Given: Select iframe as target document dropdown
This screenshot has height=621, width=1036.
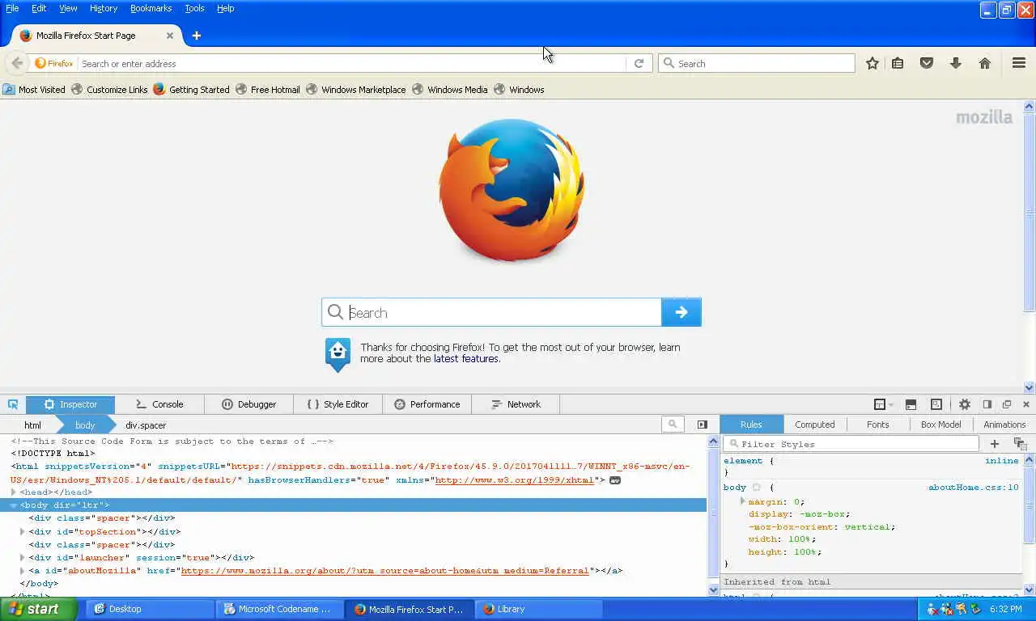Looking at the screenshot, I should click(x=884, y=404).
